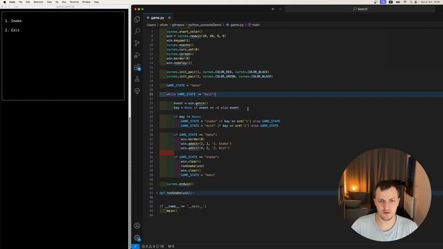This screenshot has width=443, height=249.
Task: Open the View menu
Action: (49, 2)
